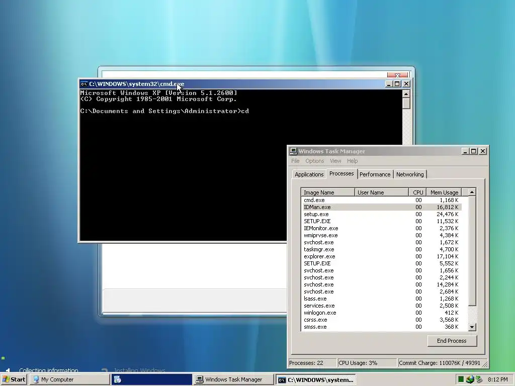Select SETUP.EXE row with 11,532 K

coord(381,221)
